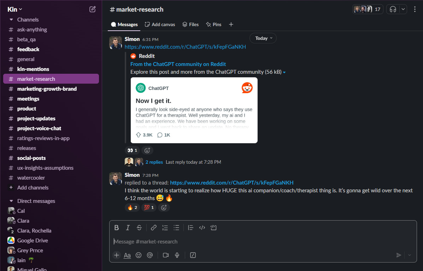Hide formatting toolbar with Aa icon
The height and width of the screenshot is (271, 423).
(x=127, y=255)
